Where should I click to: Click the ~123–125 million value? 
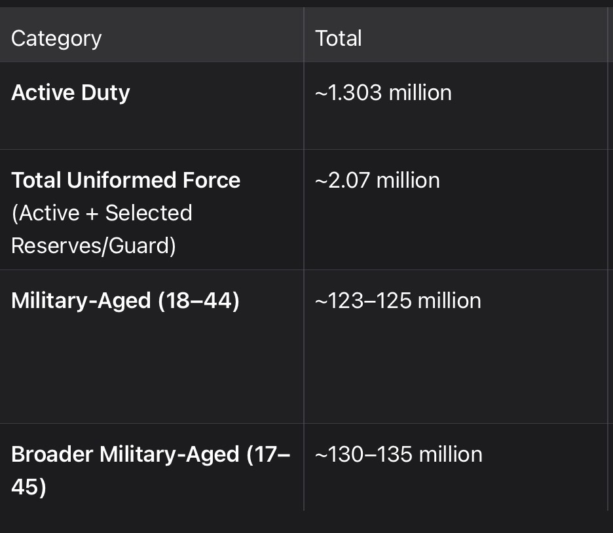(398, 301)
